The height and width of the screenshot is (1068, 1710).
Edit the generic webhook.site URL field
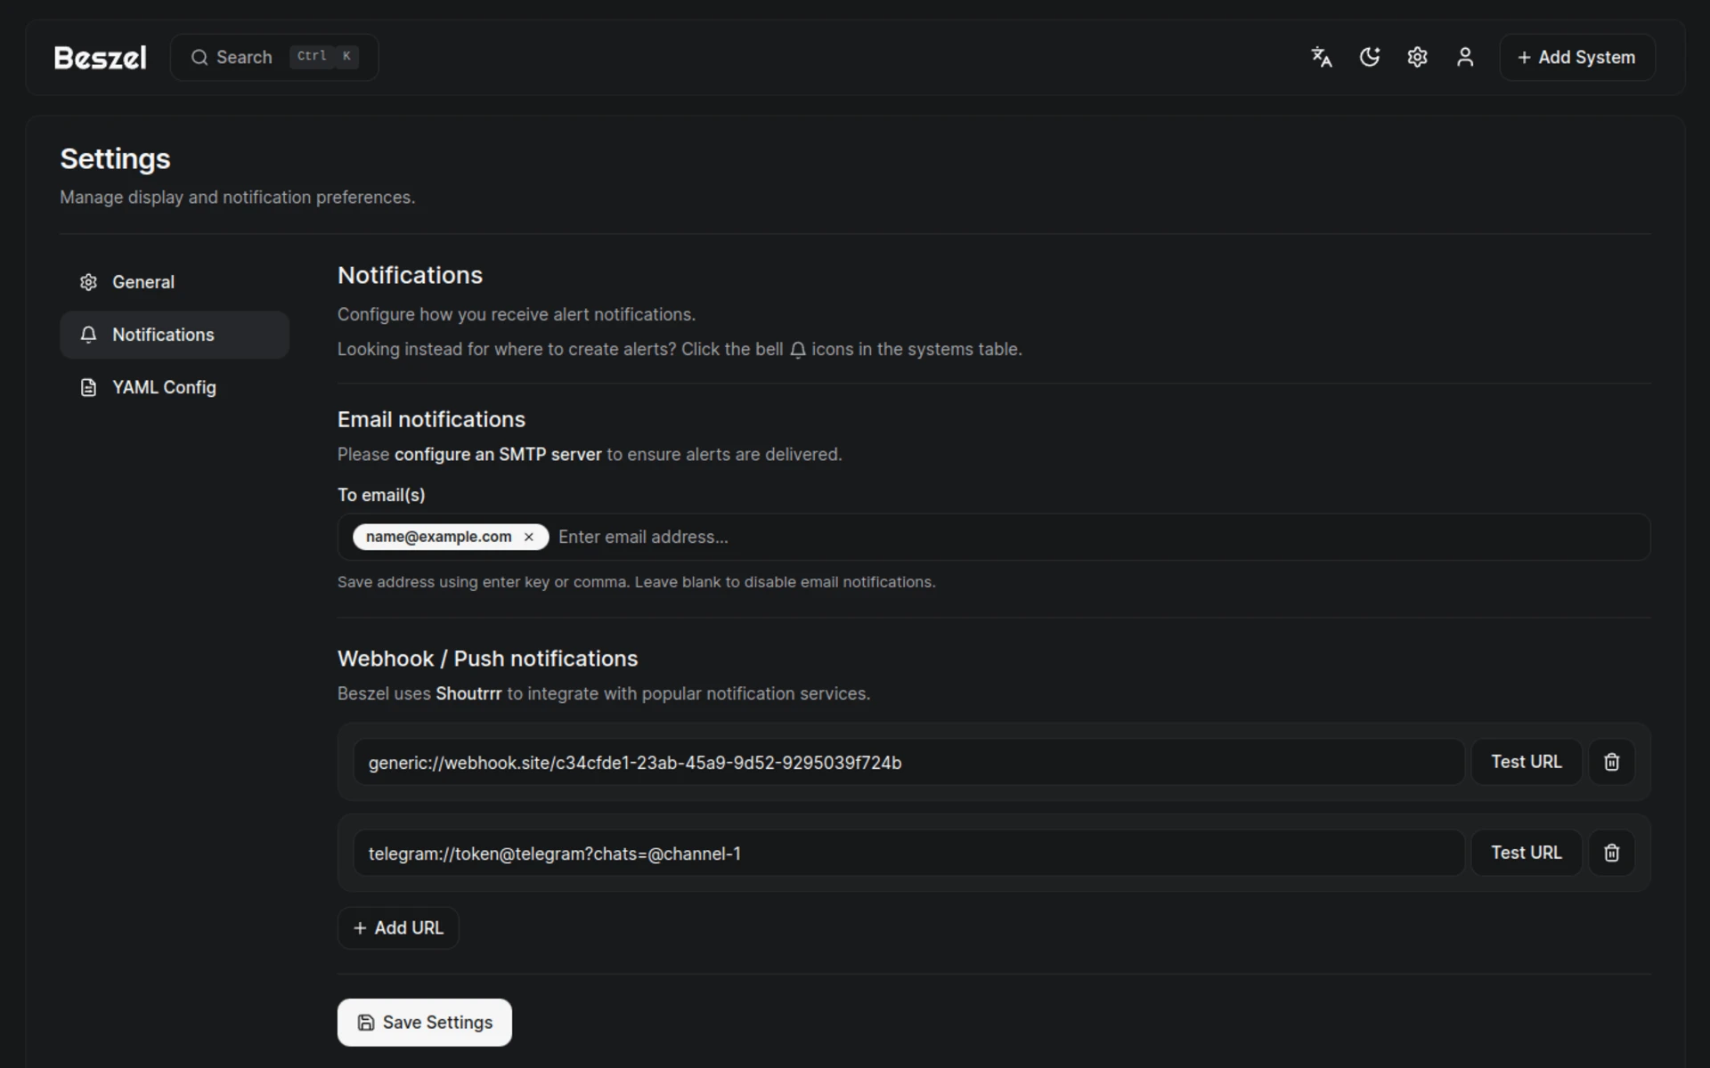908,762
